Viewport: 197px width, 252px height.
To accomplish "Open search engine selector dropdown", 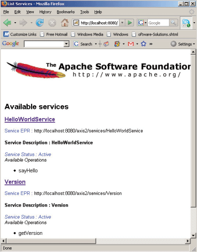I will coord(146,23).
